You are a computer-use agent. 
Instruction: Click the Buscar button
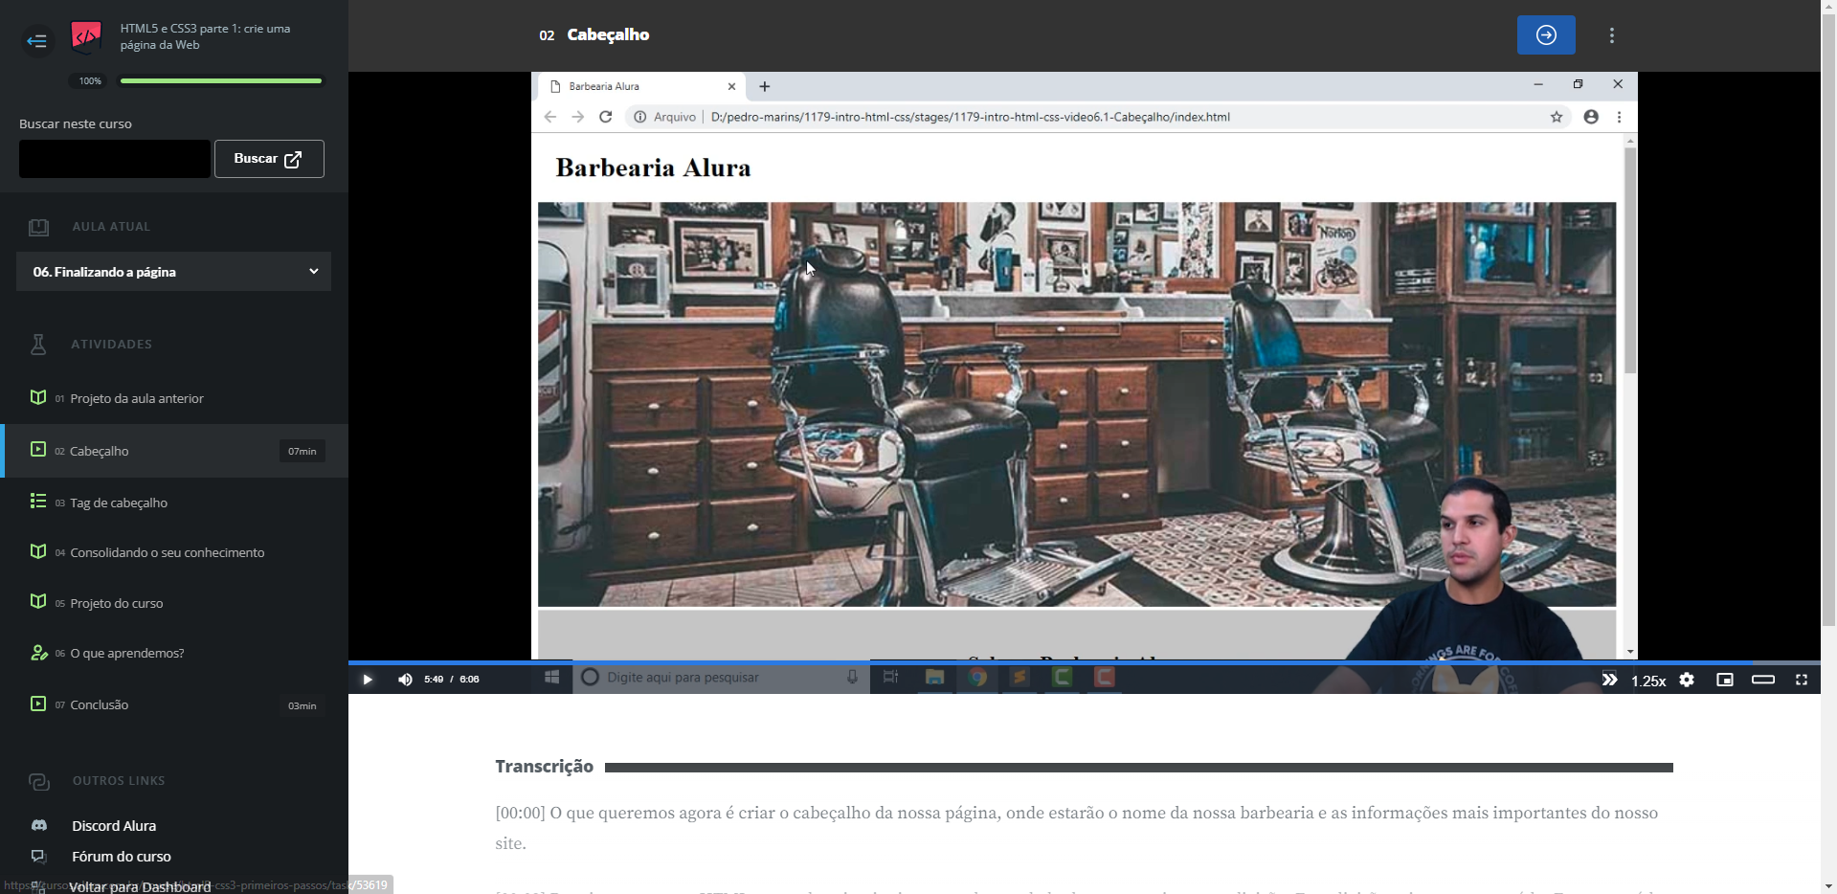tap(269, 159)
